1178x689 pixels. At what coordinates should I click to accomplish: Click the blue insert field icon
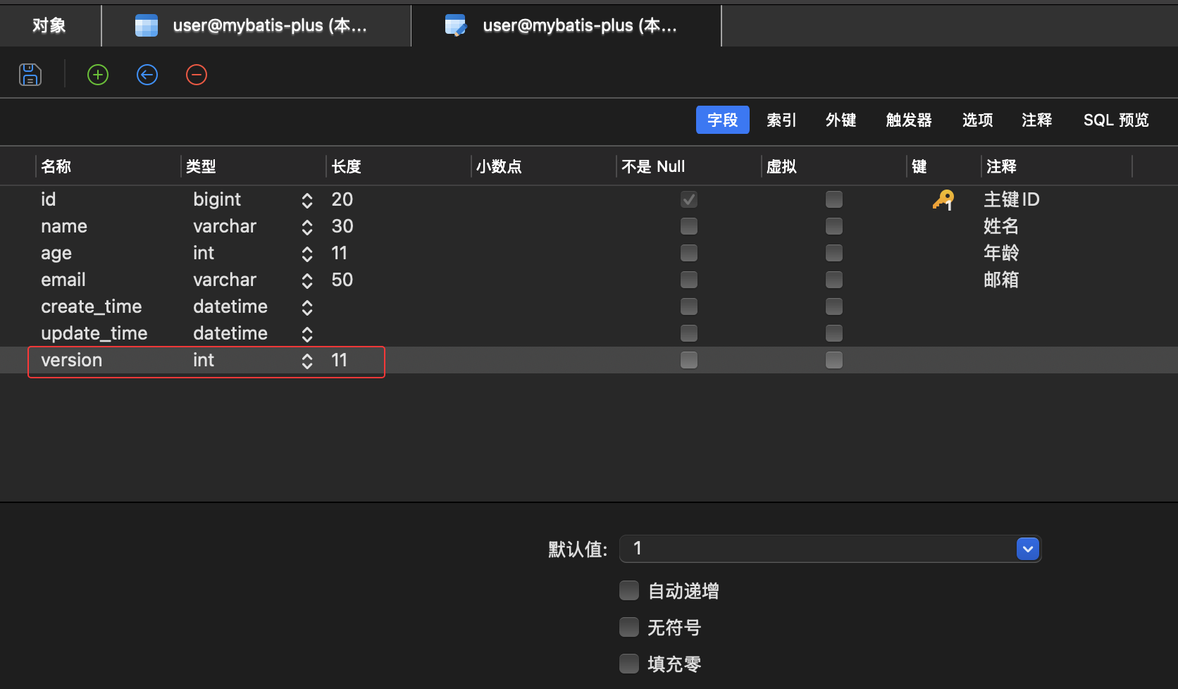click(147, 75)
